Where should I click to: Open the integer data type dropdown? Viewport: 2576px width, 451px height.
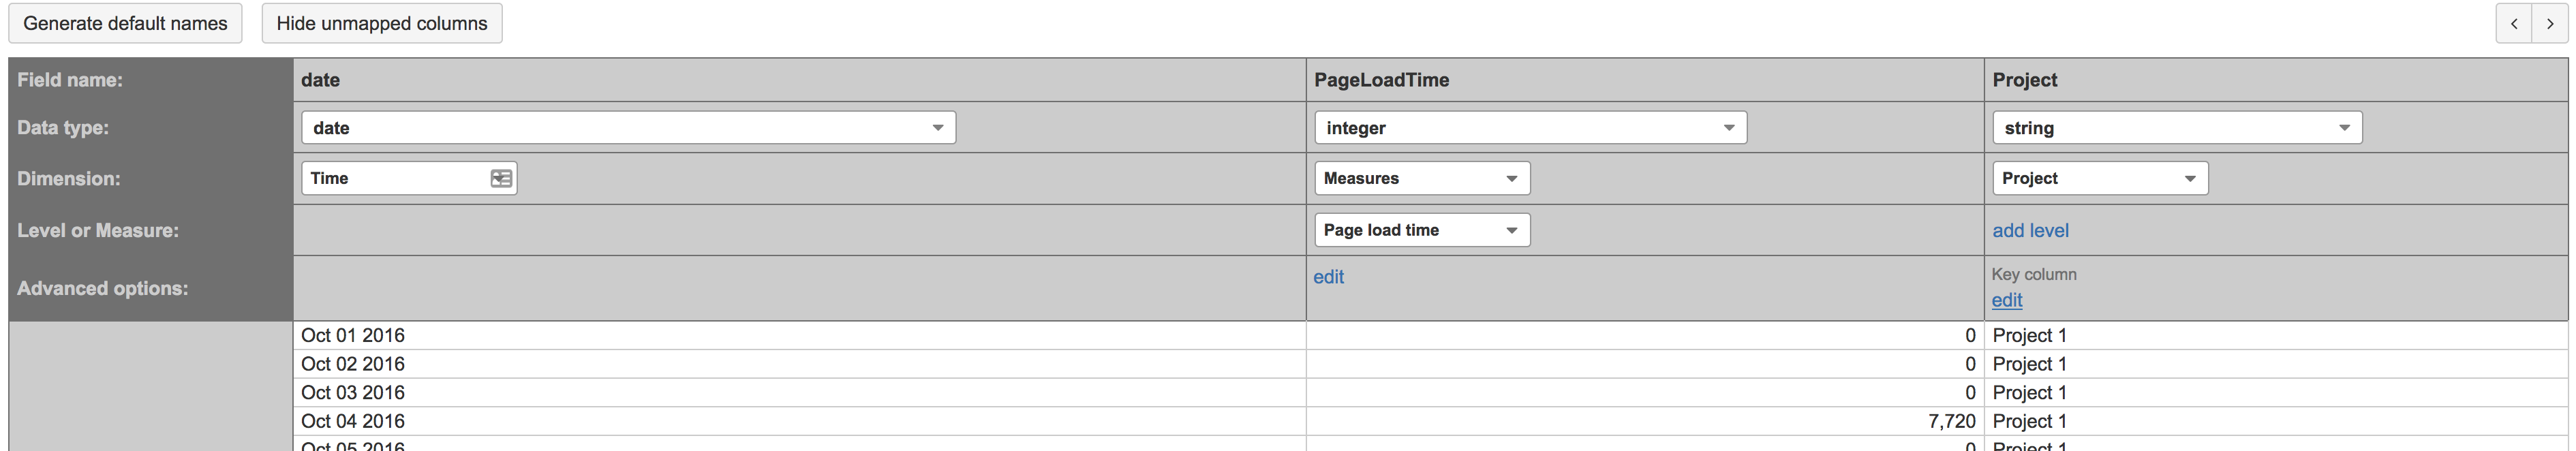click(1530, 128)
